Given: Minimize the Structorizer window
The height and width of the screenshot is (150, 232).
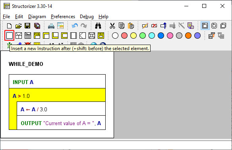Looking at the screenshot, I should coord(186,6).
